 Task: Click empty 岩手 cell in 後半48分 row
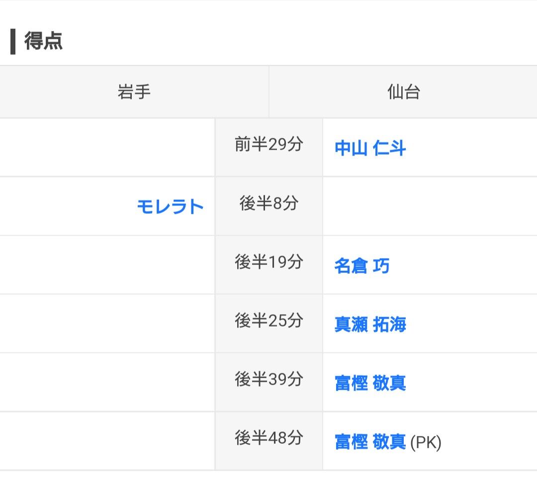[x=107, y=440]
